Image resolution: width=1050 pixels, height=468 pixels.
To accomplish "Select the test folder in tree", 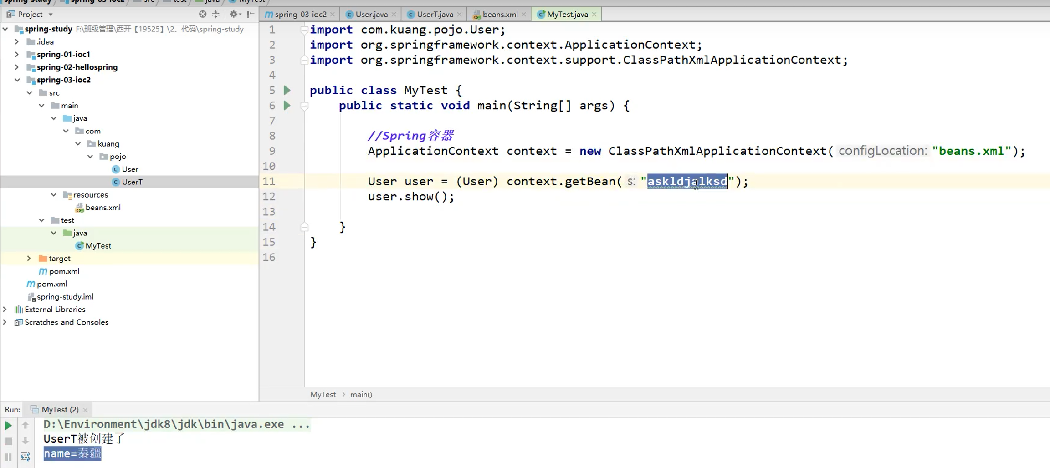I will point(67,220).
